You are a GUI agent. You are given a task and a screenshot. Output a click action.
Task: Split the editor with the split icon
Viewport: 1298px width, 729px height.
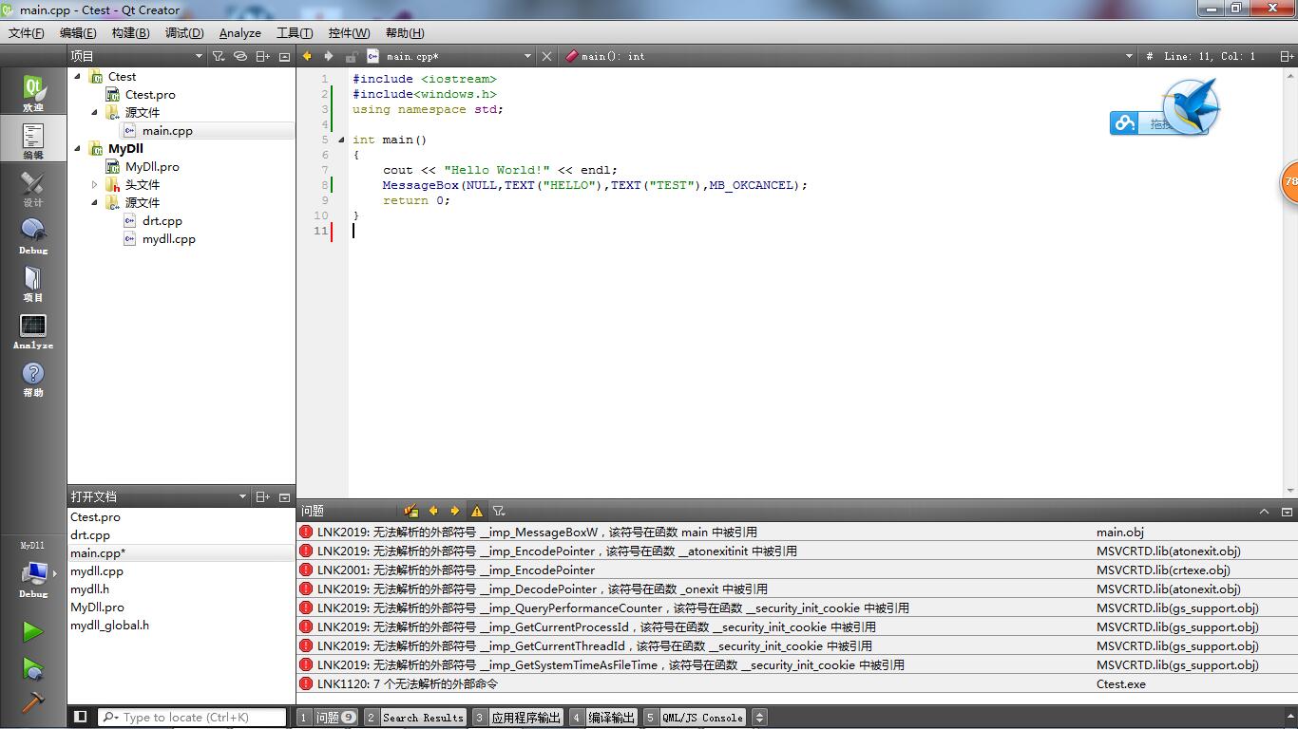tap(1285, 56)
